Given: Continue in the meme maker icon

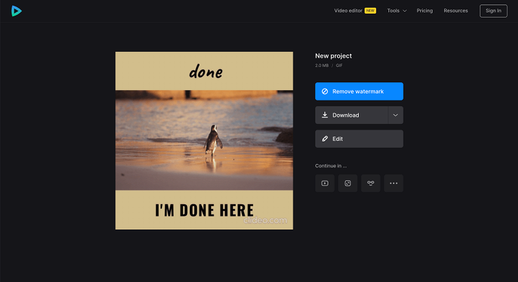Looking at the screenshot, I should pos(370,183).
